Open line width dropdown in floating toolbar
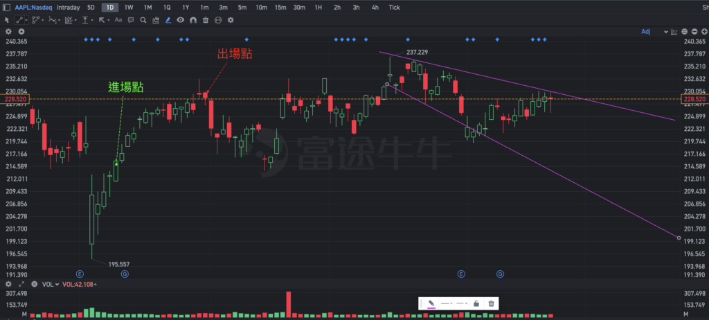The height and width of the screenshot is (320, 709). click(x=462, y=303)
